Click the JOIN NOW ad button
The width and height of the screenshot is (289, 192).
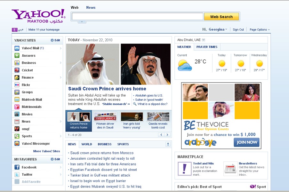246,142
